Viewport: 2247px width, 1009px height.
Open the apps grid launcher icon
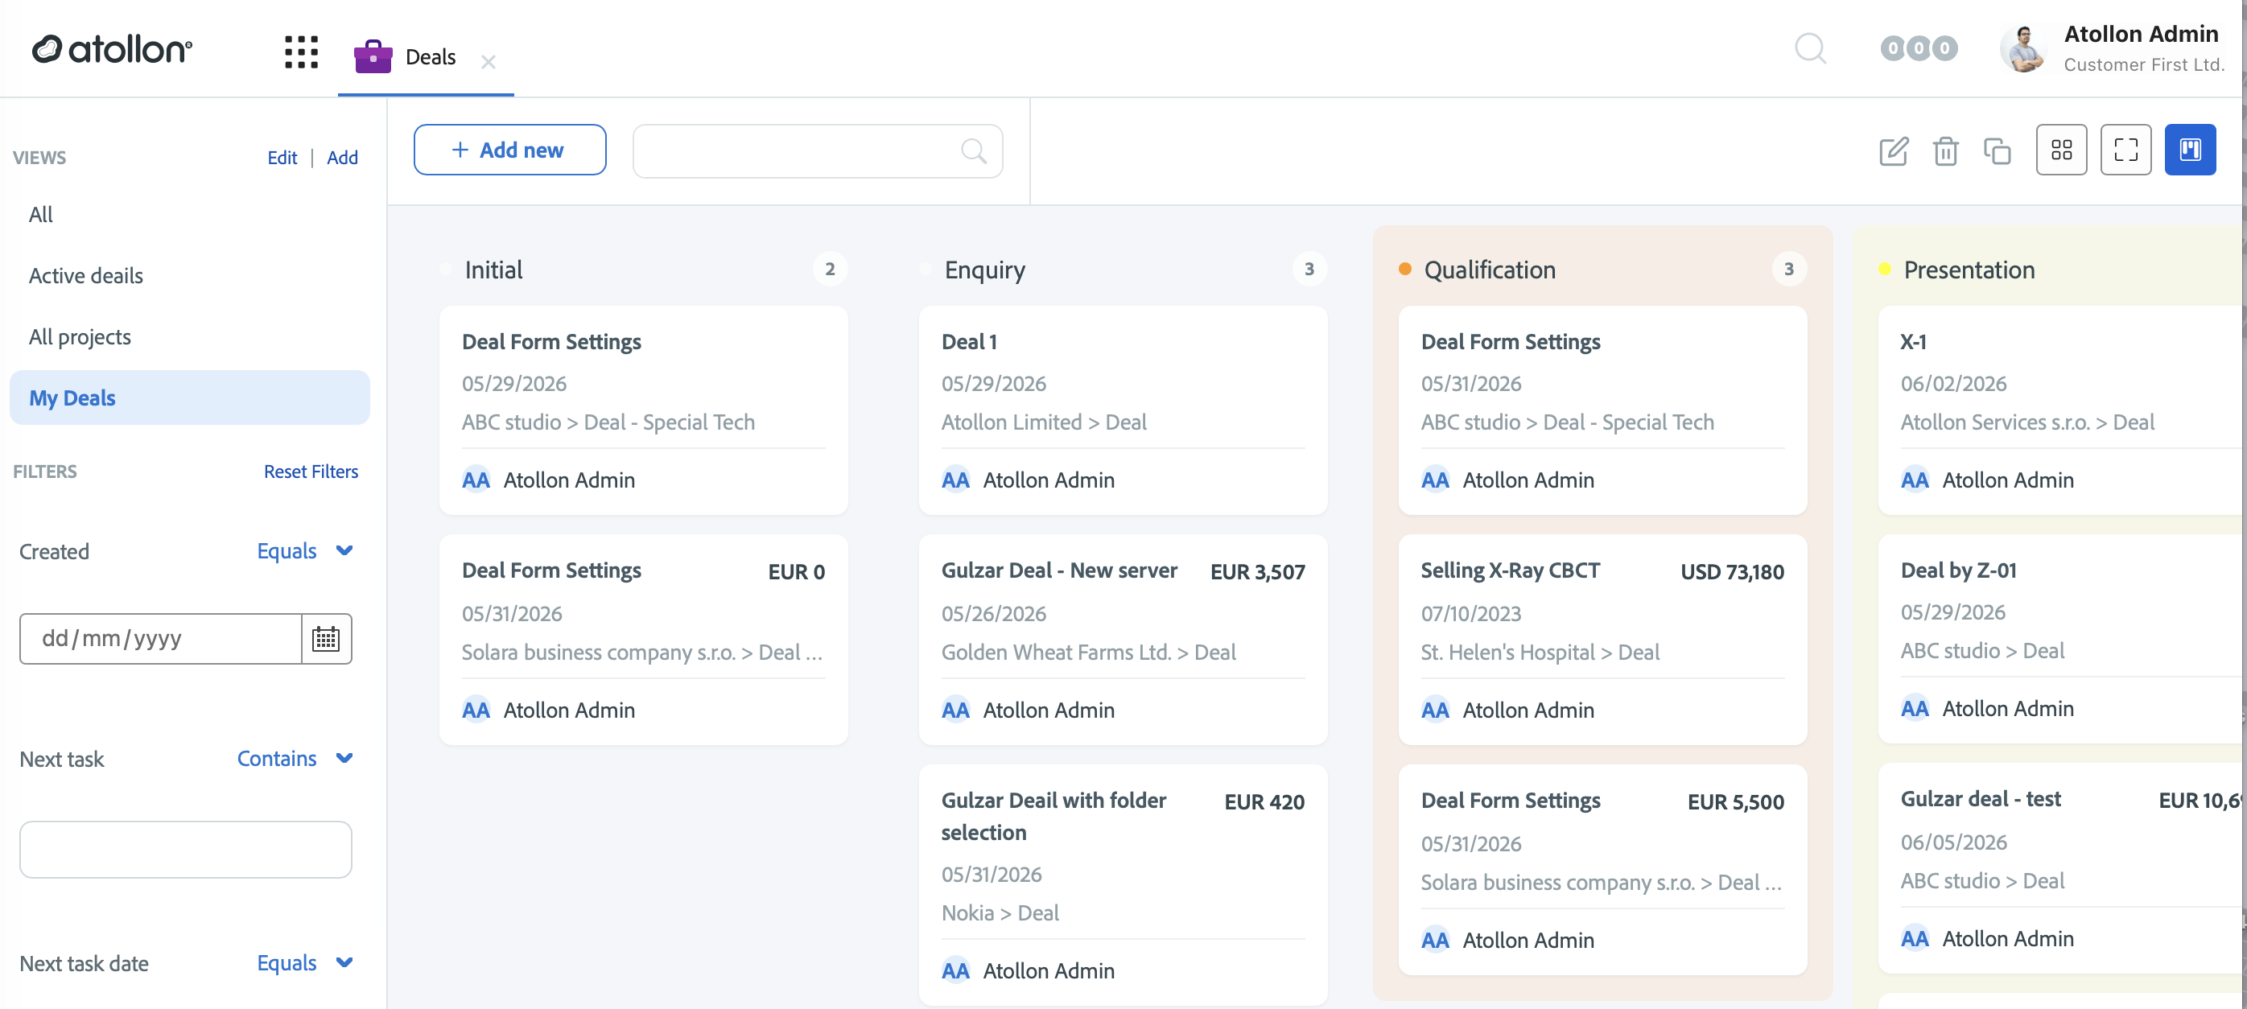click(x=301, y=51)
